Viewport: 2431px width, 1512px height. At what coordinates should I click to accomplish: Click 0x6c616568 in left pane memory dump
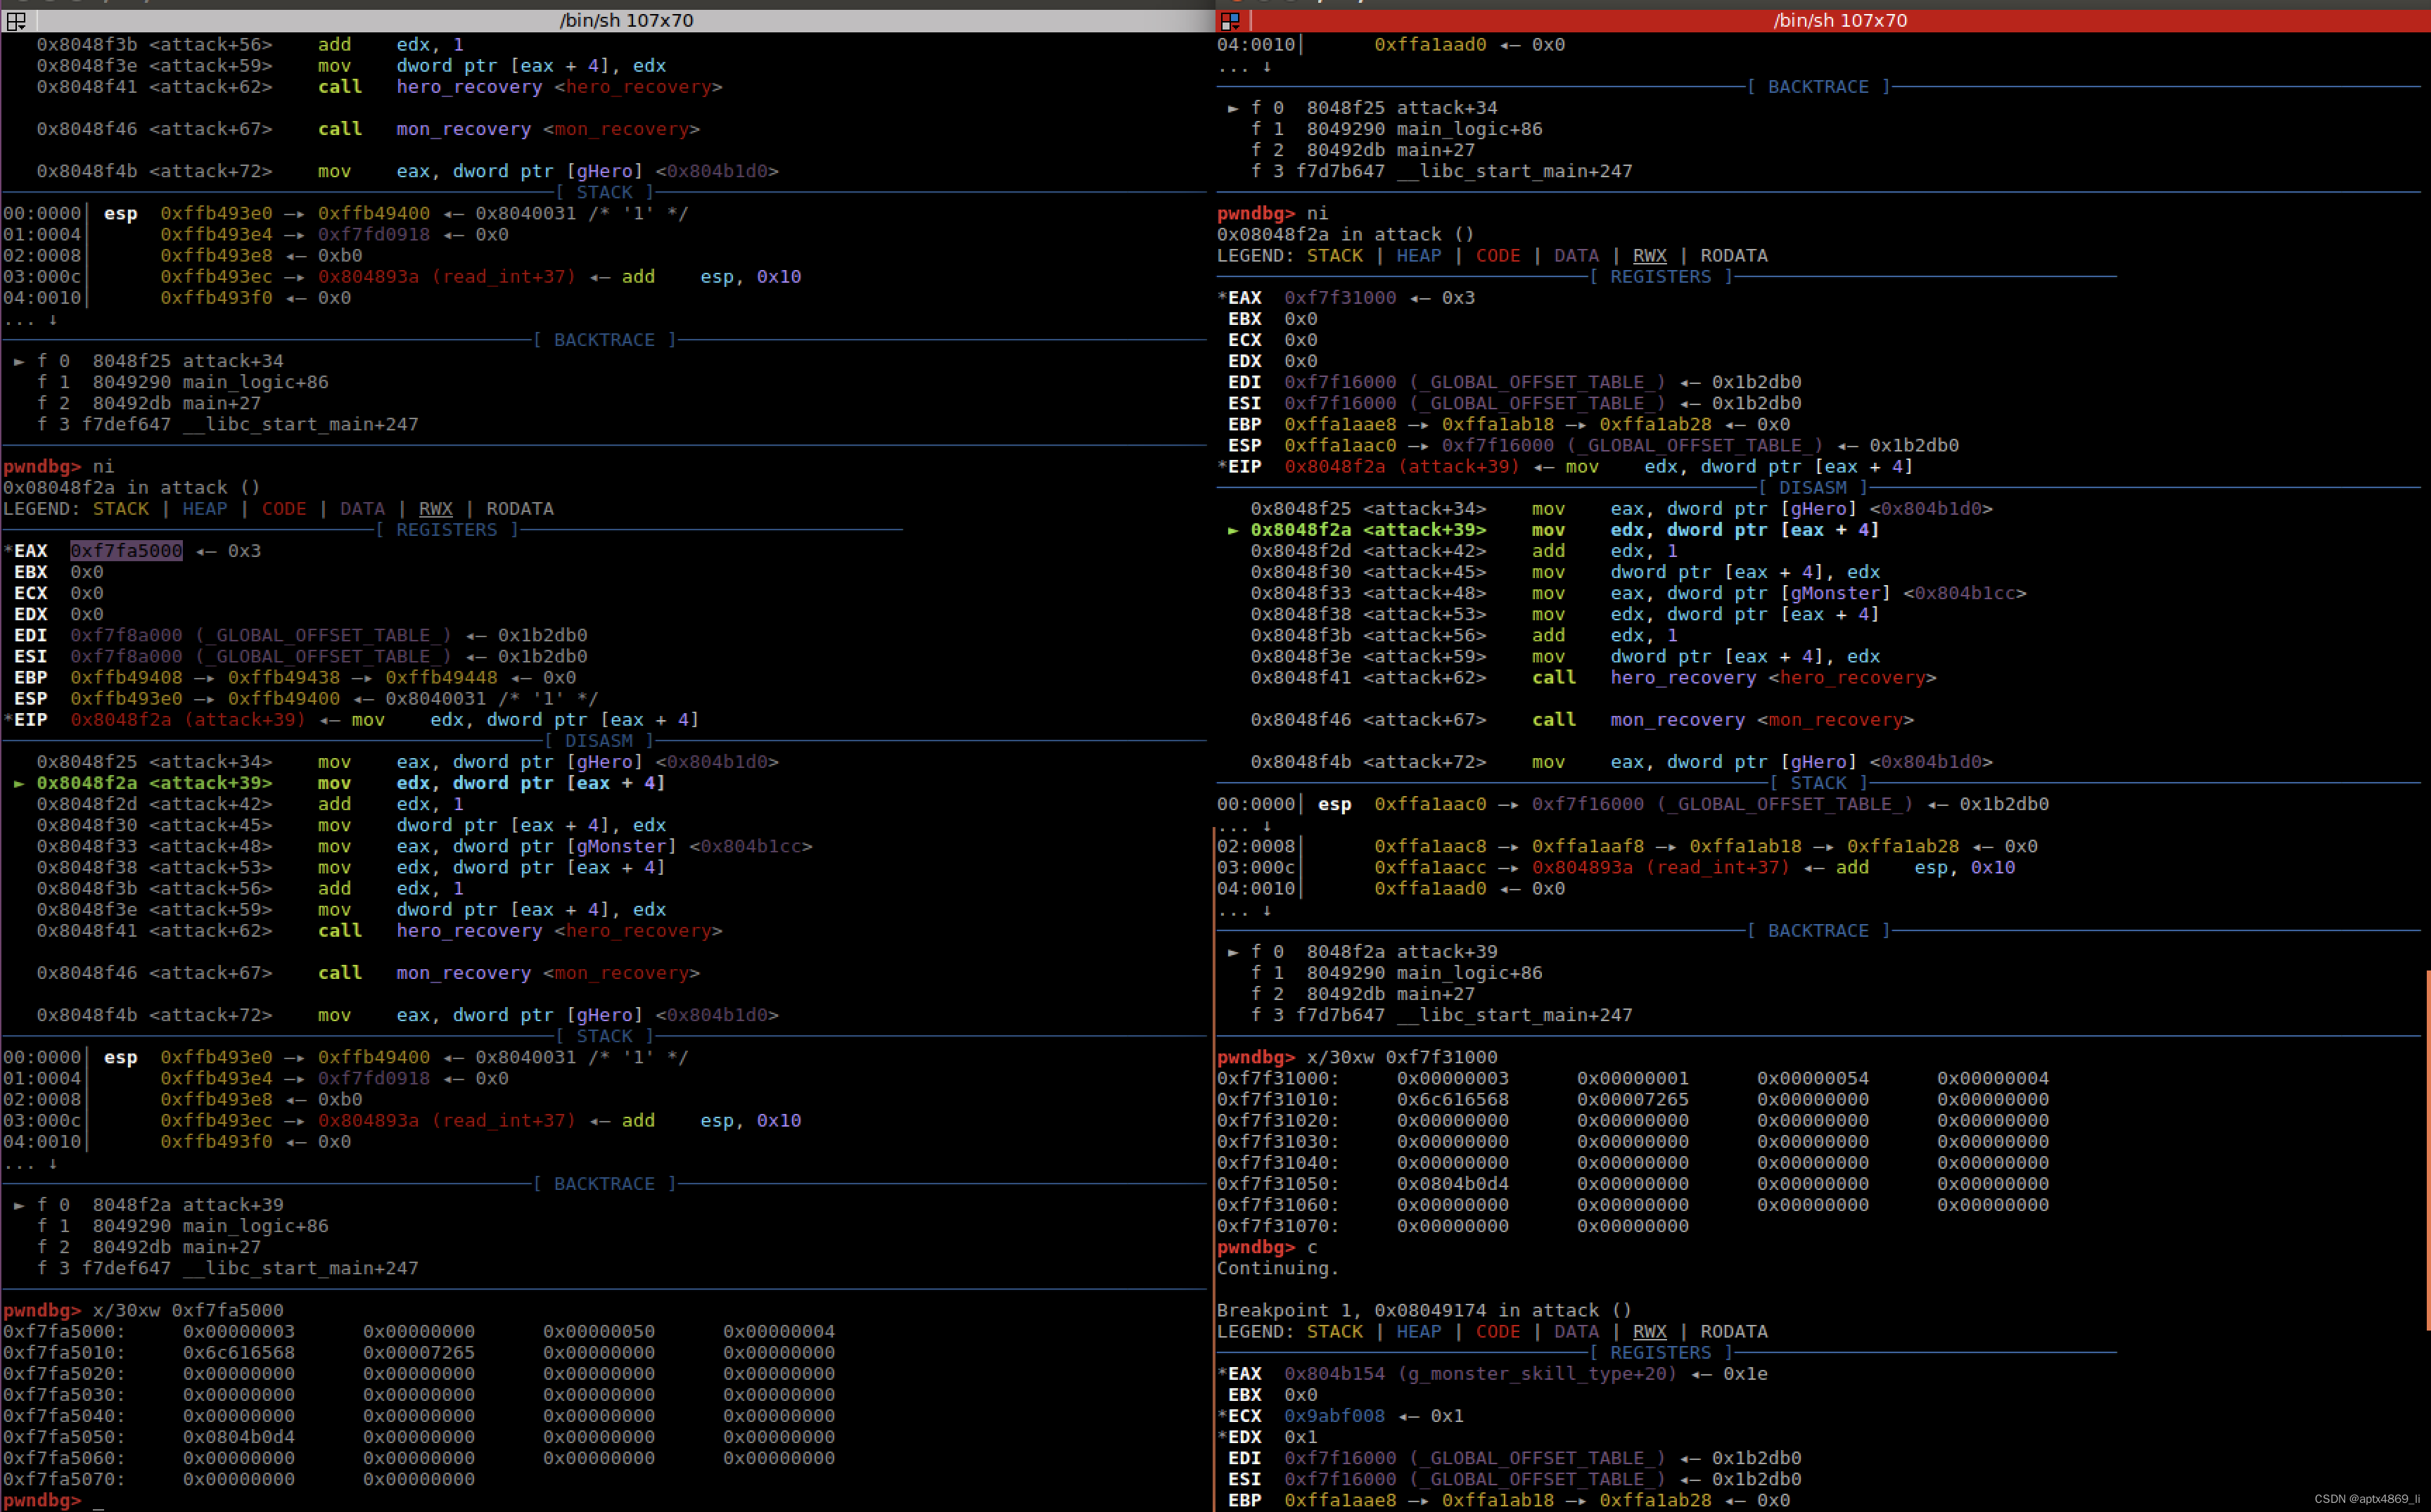click(x=239, y=1352)
